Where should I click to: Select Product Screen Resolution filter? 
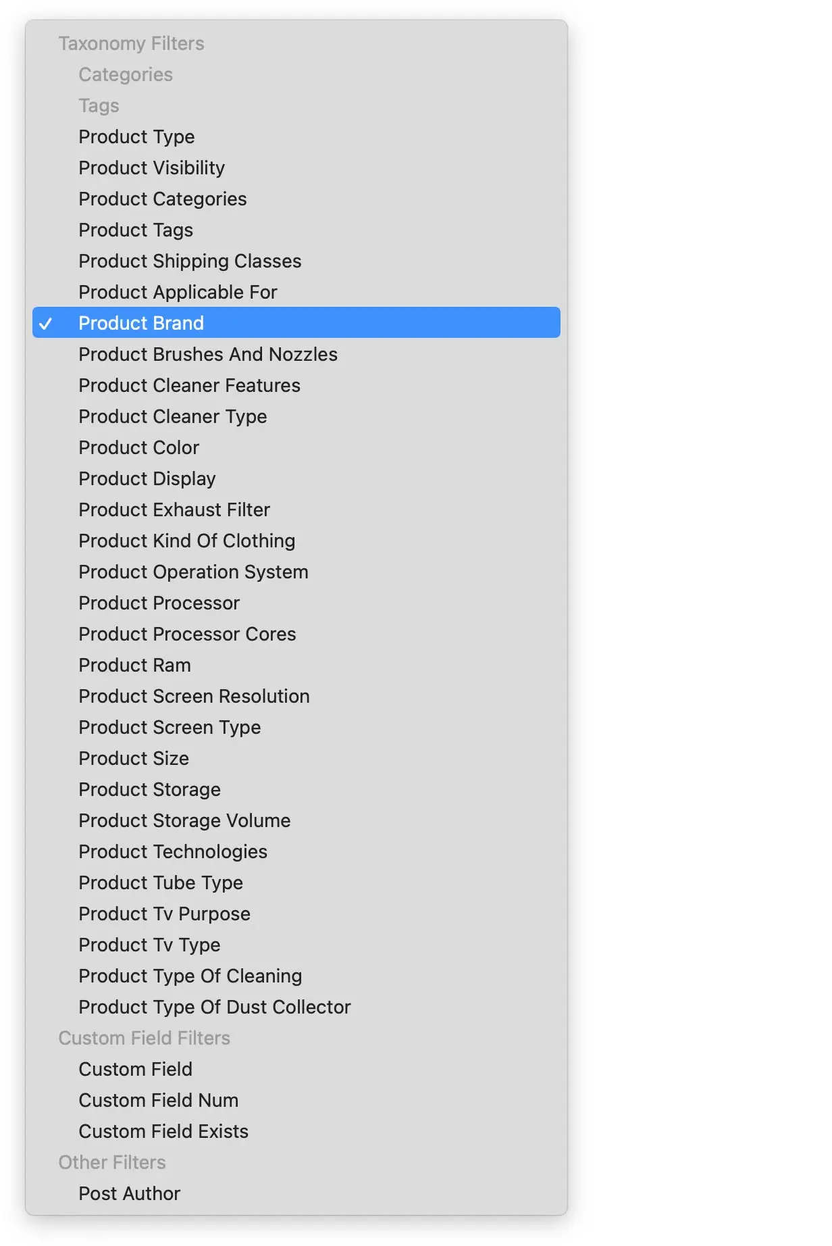click(x=194, y=696)
